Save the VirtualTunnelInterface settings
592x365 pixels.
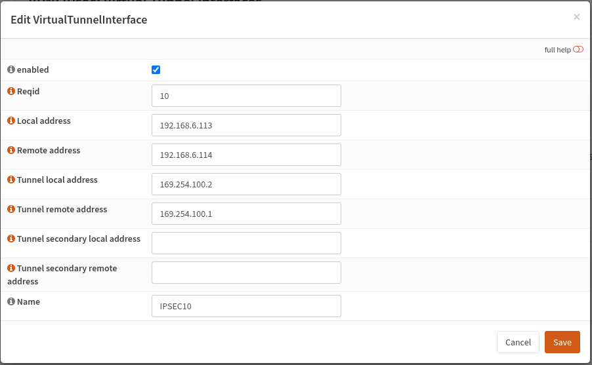click(x=562, y=342)
